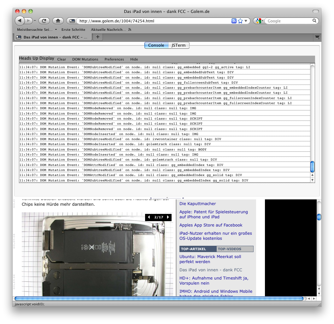
Task: Switch to the Console tab
Action: [156, 45]
